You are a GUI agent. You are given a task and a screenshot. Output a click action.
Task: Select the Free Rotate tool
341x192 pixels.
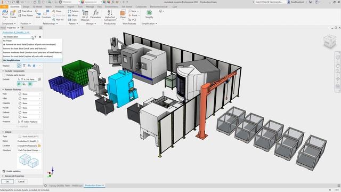coord(26,15)
